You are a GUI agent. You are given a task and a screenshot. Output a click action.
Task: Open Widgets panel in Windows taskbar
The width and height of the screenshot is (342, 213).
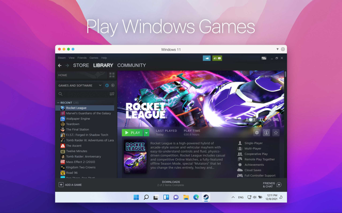pyautogui.click(x=166, y=197)
